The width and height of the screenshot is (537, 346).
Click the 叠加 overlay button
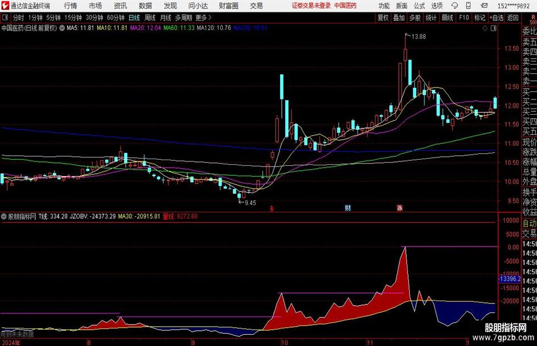(399, 18)
